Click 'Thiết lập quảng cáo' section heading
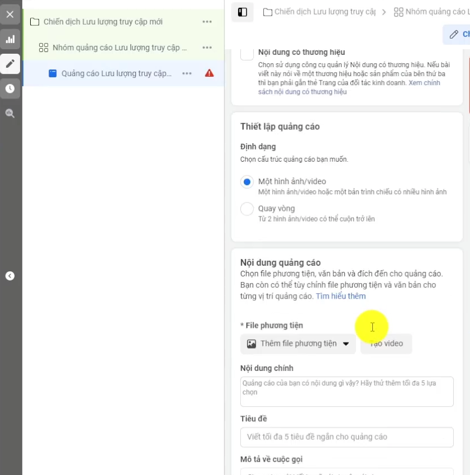 (280, 126)
